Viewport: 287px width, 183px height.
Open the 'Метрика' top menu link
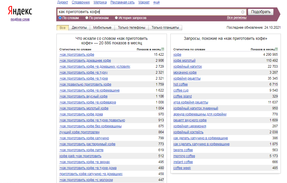(x=100, y=2)
